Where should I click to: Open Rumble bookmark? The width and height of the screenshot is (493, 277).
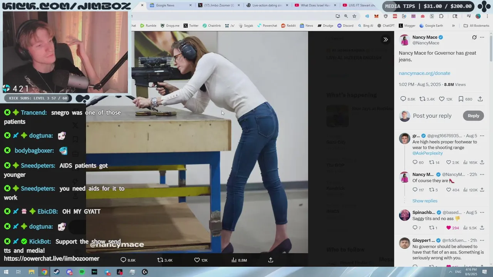pyautogui.click(x=148, y=26)
